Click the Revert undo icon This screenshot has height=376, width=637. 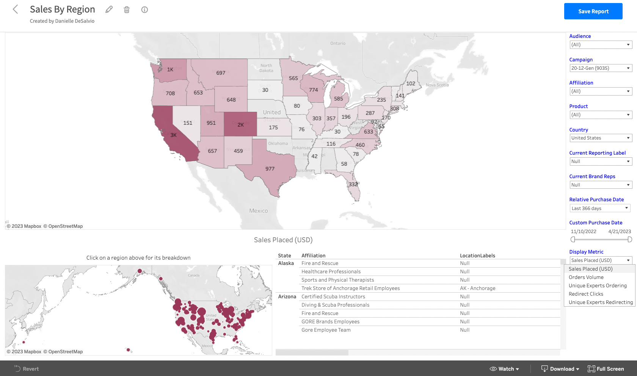tap(17, 368)
